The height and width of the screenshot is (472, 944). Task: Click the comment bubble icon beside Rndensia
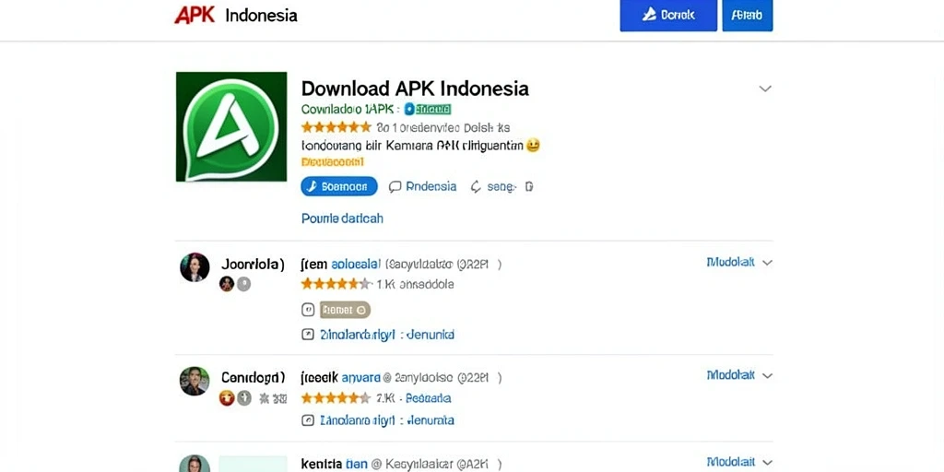(395, 186)
